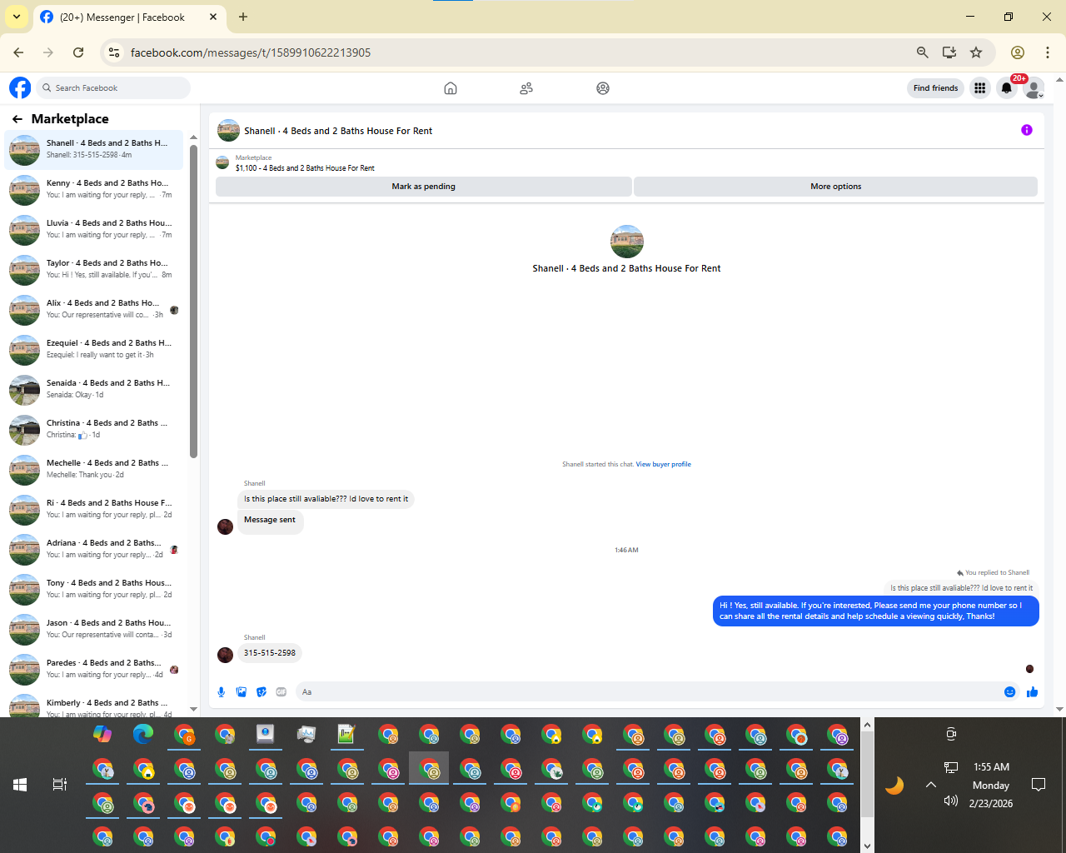Bookmark this page with the star
This screenshot has width=1066, height=853.
(976, 52)
